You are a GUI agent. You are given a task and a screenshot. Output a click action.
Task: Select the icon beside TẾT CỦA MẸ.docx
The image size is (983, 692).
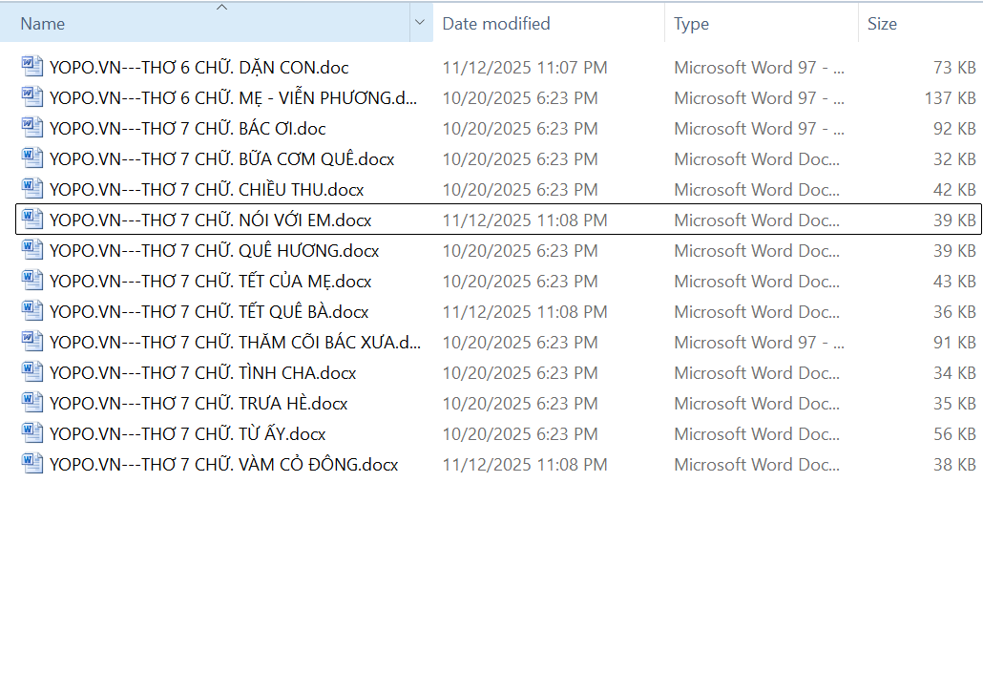(32, 281)
